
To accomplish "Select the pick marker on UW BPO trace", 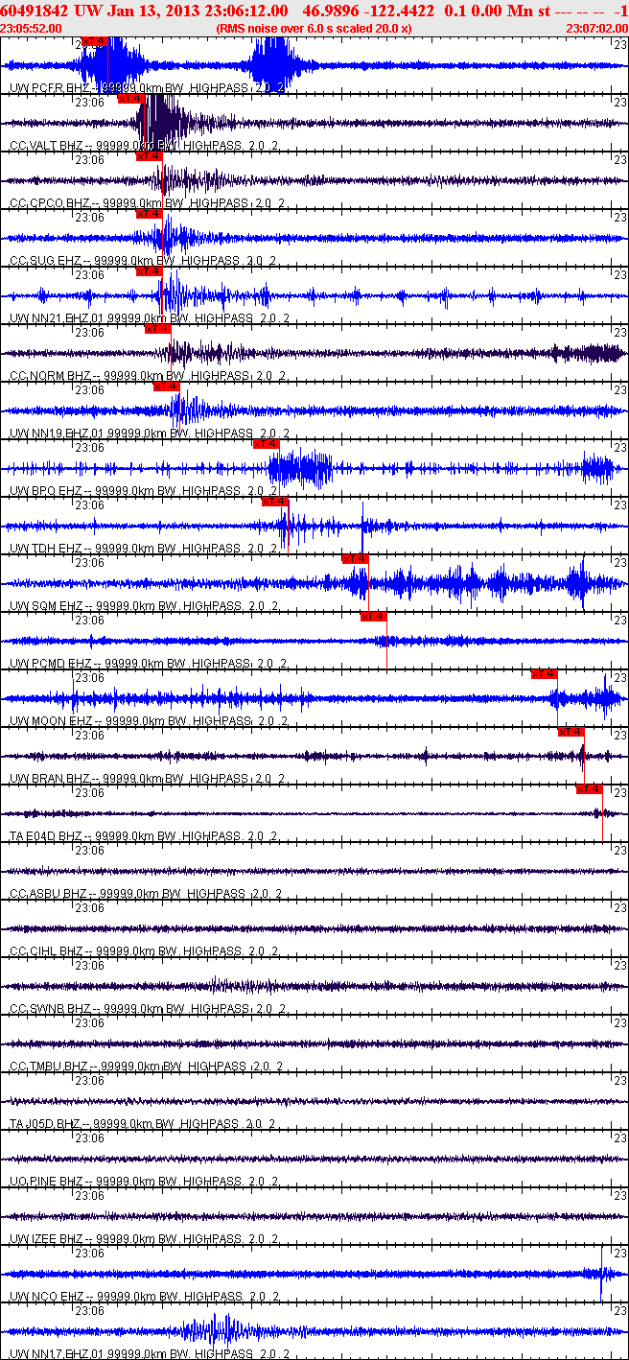I will (x=266, y=444).
